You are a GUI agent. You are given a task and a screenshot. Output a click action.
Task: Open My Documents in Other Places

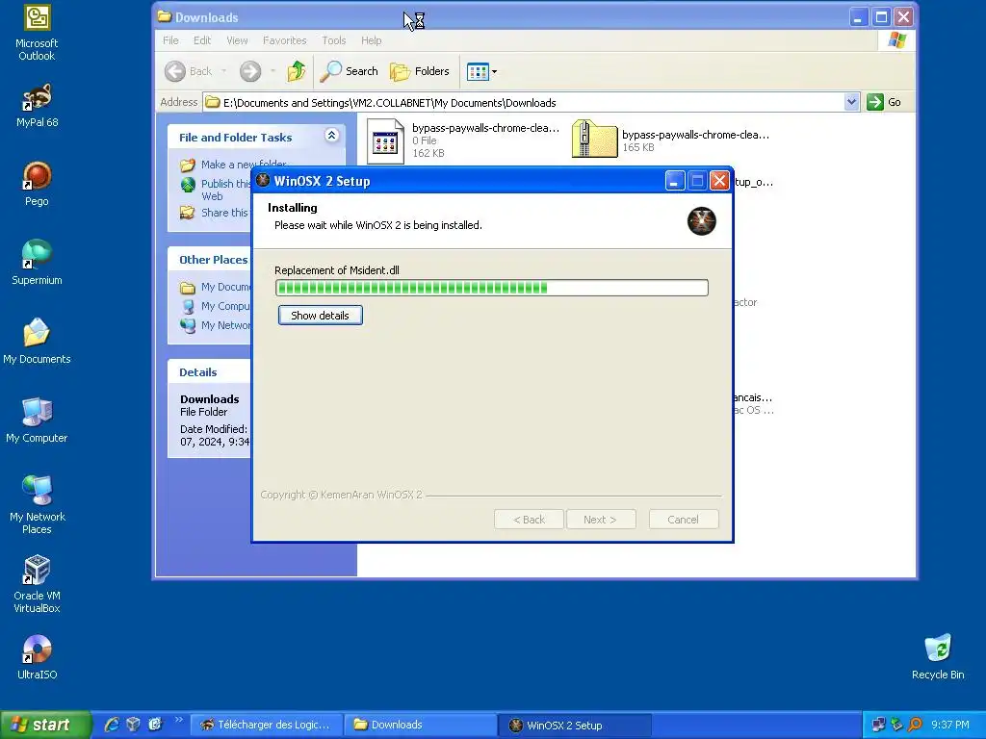coord(225,287)
